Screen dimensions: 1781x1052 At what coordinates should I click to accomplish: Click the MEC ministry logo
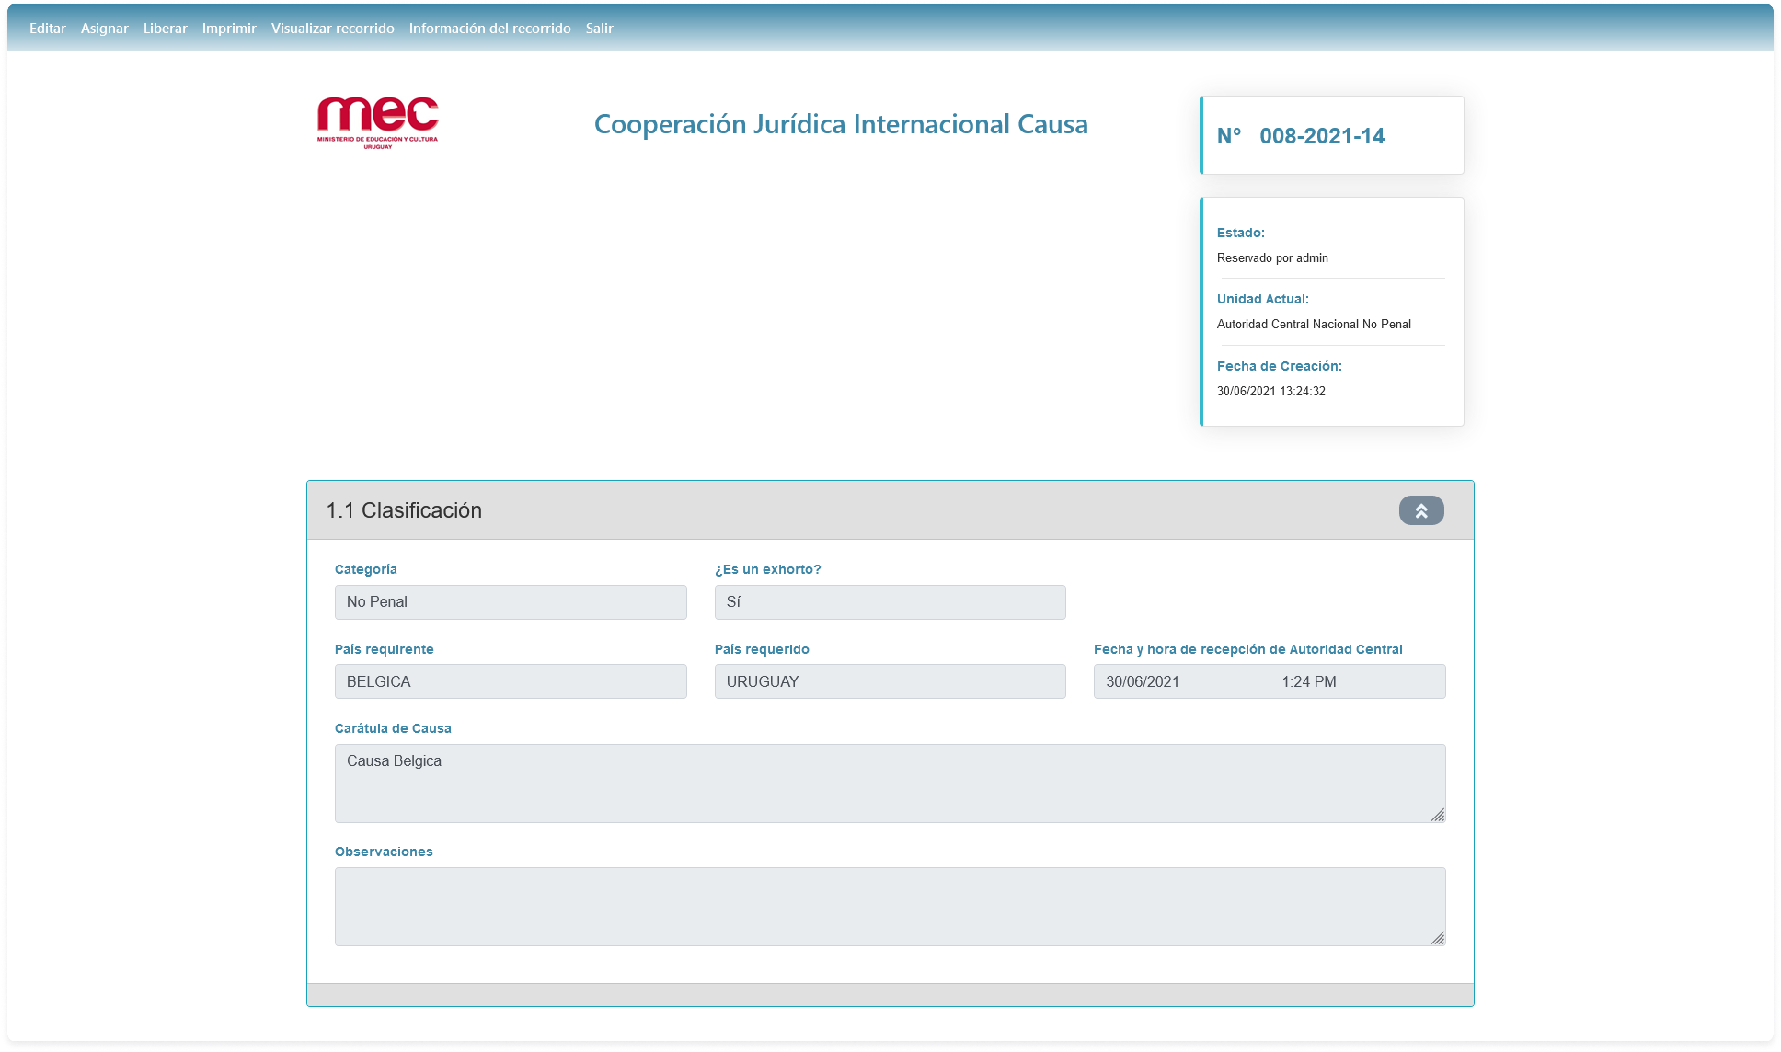[377, 123]
